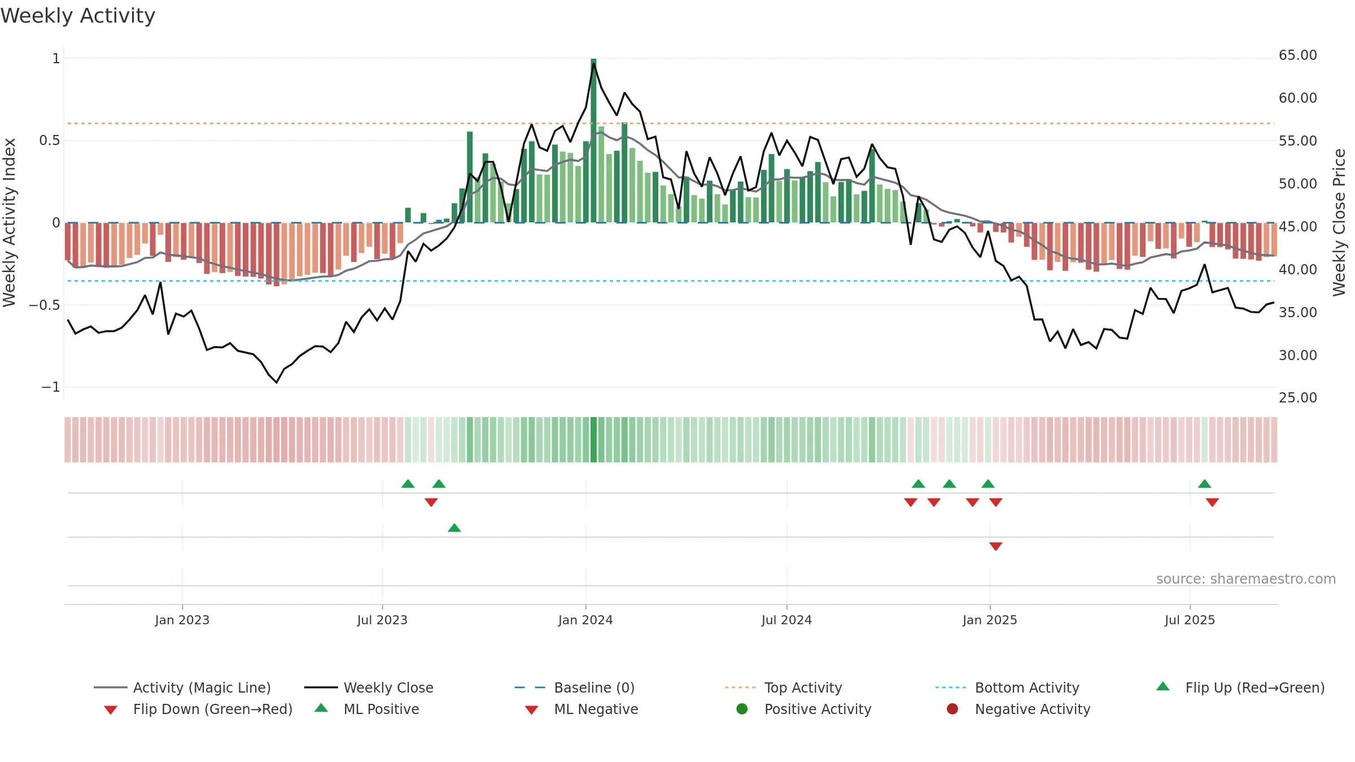Click the Weekly Activity chart title

pos(78,16)
